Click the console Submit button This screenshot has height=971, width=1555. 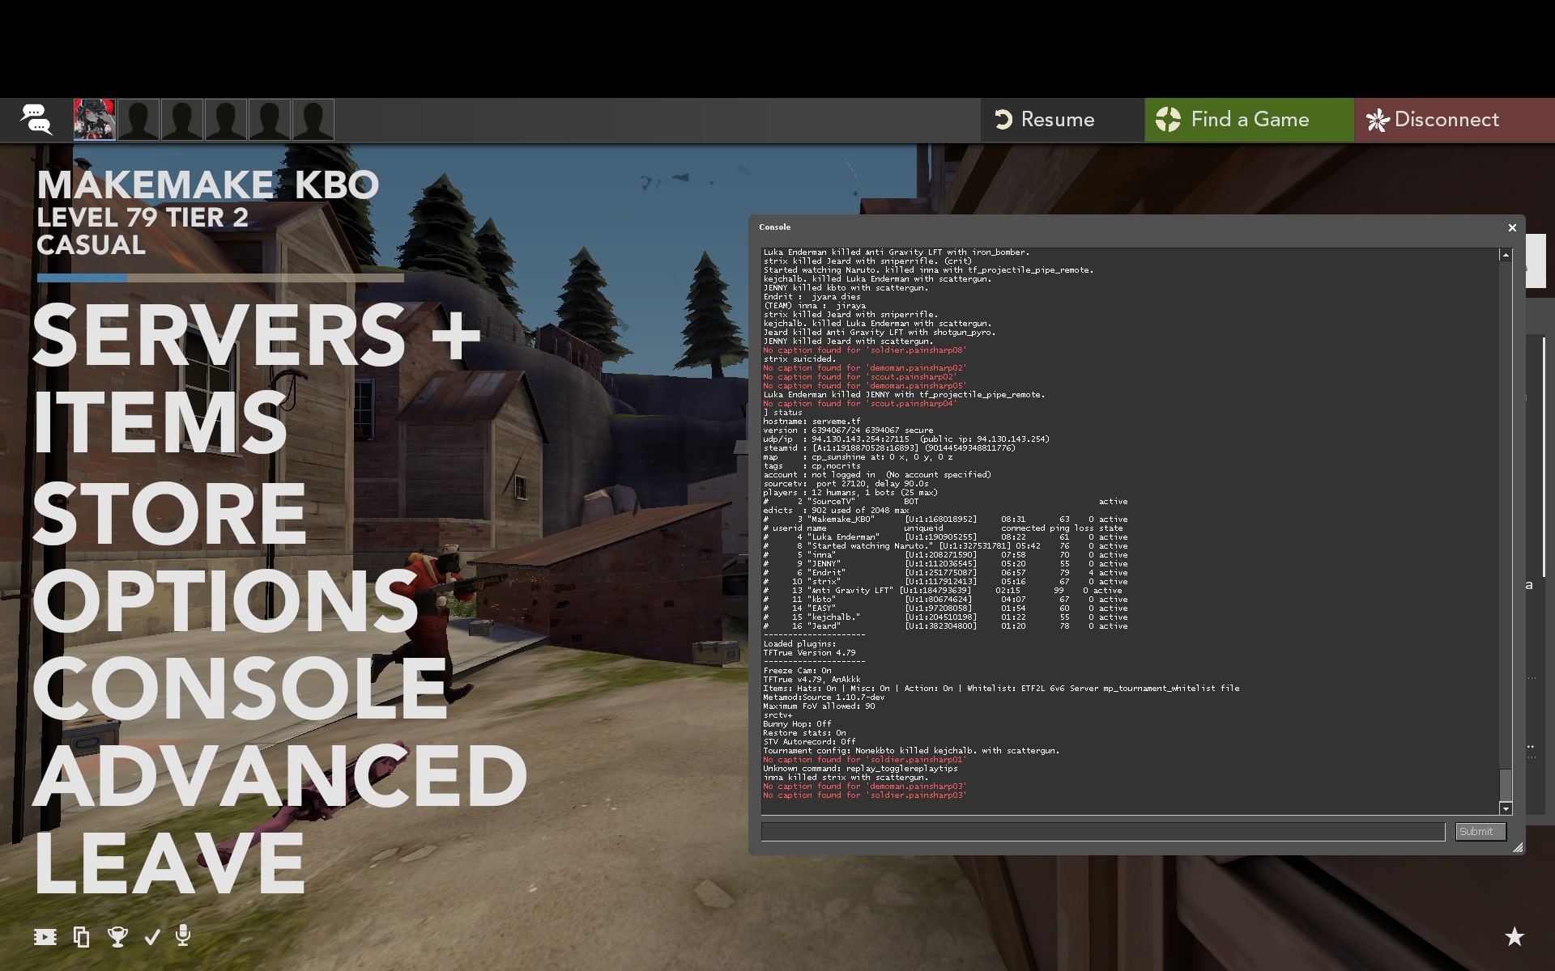[x=1480, y=832]
